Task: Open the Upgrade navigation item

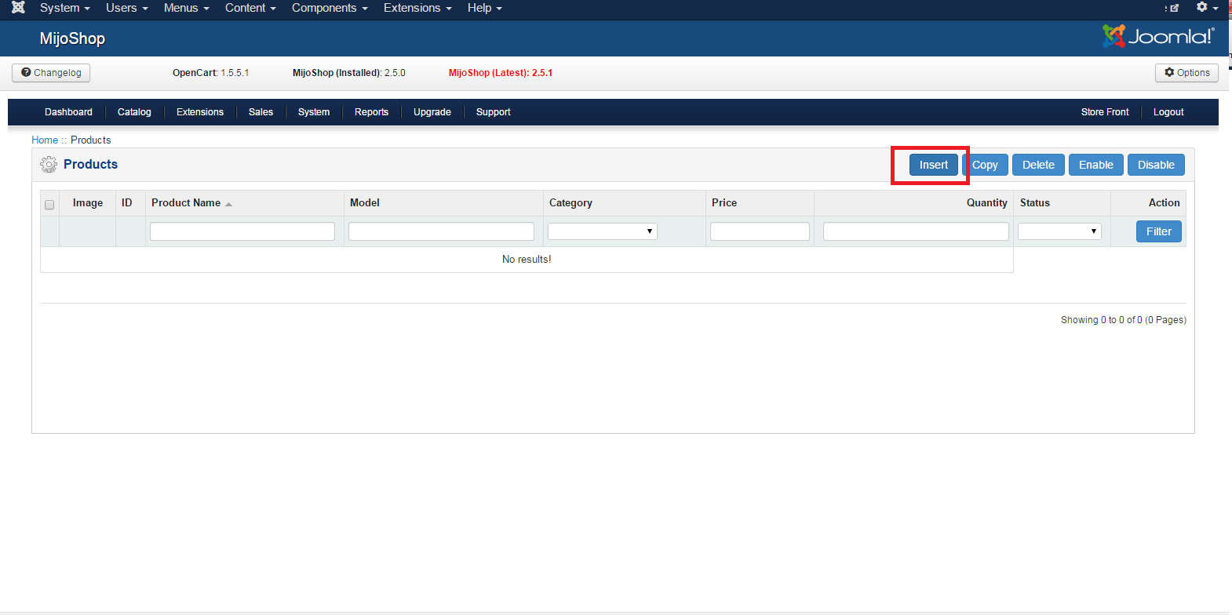Action: coord(432,112)
